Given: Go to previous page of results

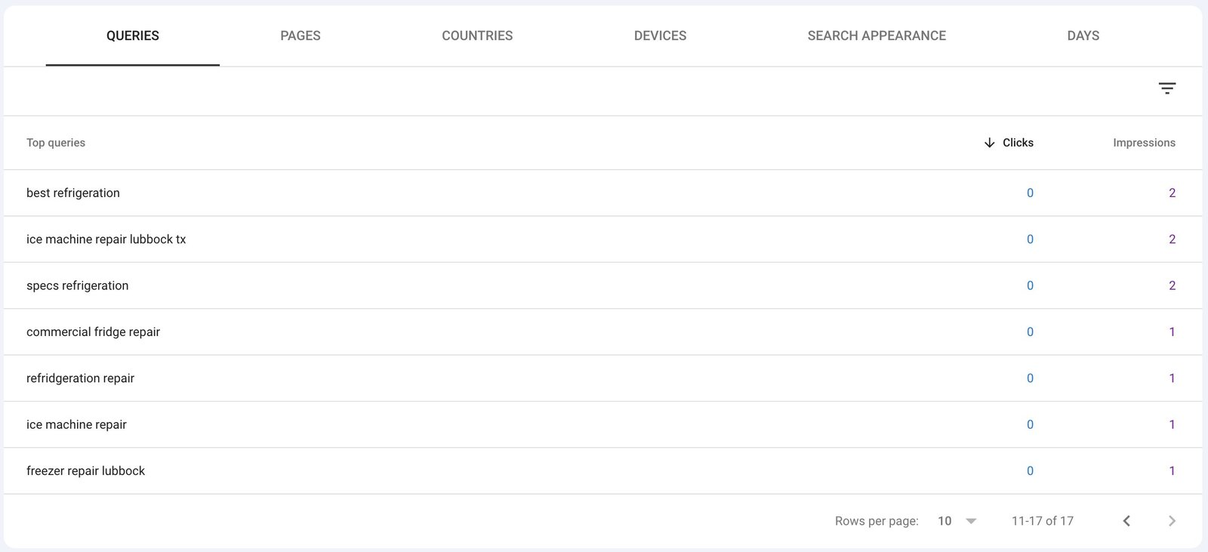Looking at the screenshot, I should 1126,521.
